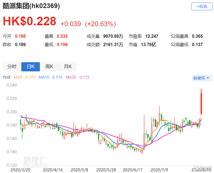Select the 日K daily candlestick tab
214x173 pixels.
coord(30,67)
